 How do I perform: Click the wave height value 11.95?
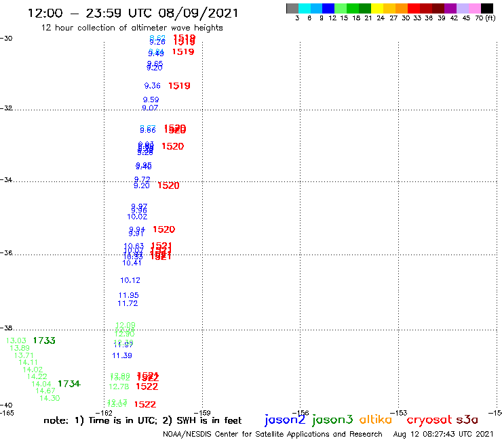click(x=129, y=295)
